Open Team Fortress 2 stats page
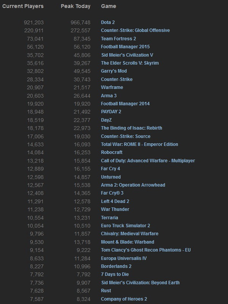Image resolution: width=228 pixels, height=304 pixels. pos(118,39)
